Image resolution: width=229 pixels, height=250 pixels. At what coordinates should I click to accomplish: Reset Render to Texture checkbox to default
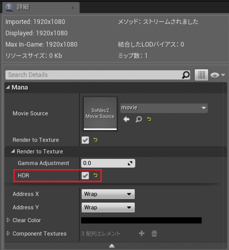coord(95,140)
